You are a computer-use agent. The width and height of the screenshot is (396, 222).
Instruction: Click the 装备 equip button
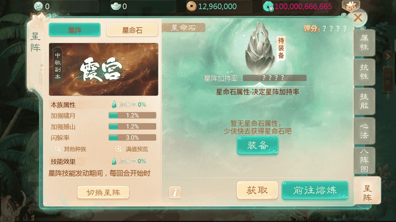(258, 145)
